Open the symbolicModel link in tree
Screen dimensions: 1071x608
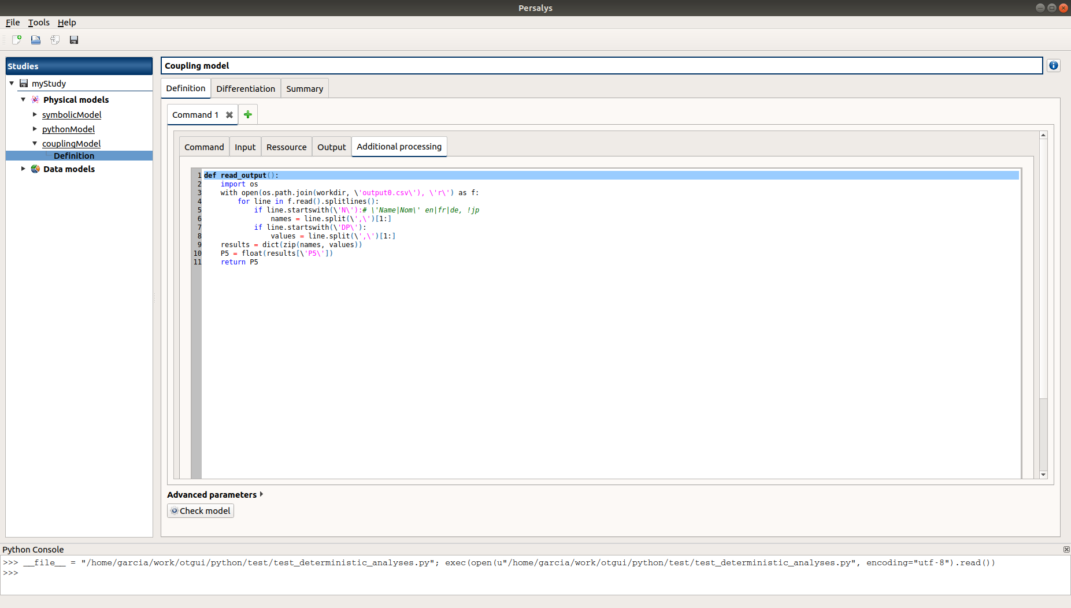pos(72,115)
